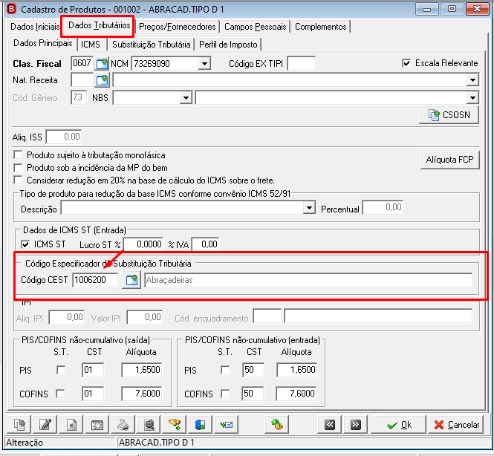Click the printer icon in bottom toolbar
This screenshot has height=456, width=494.
tap(123, 425)
